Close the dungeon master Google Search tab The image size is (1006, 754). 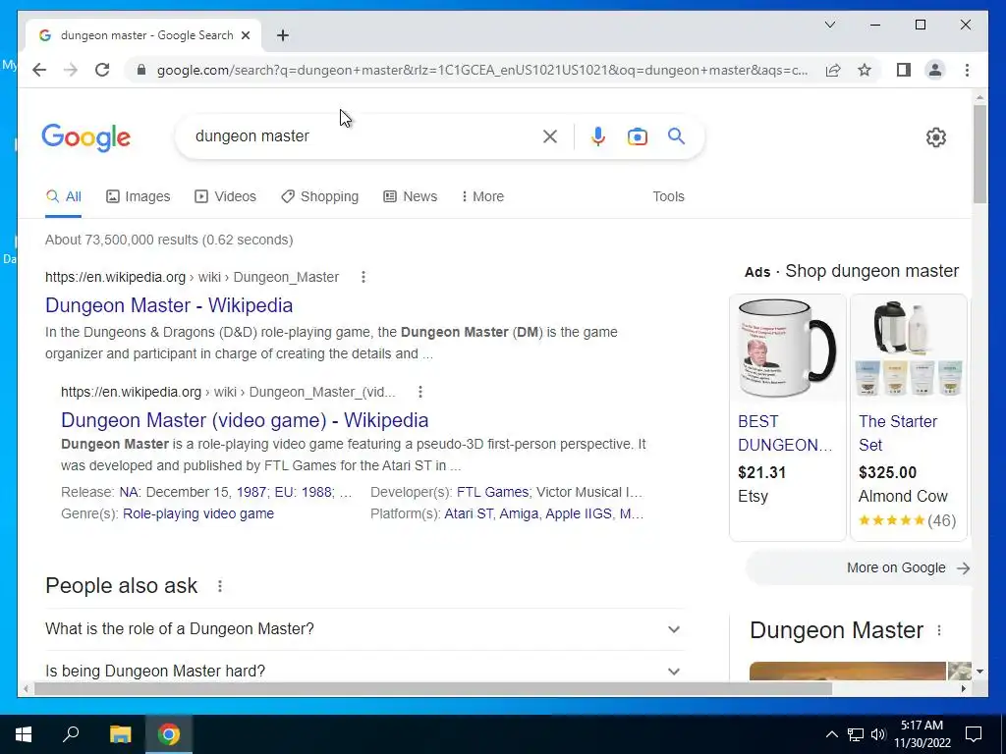[x=245, y=35]
